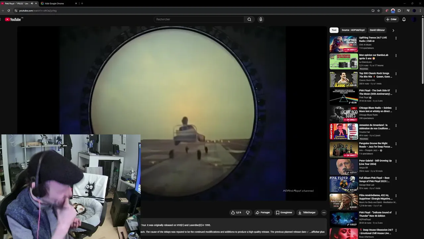Click channel name 'Savage Beat Lab'
Viewport: 424px width, 239px height.
tap(367, 185)
